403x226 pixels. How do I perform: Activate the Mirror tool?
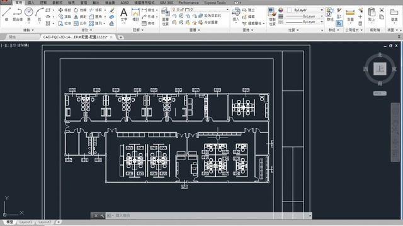click(x=80, y=17)
